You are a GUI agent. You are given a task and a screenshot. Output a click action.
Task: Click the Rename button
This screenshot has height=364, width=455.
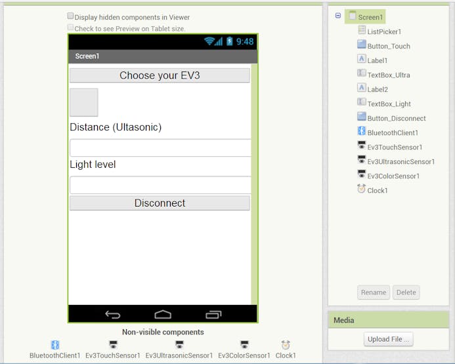374,293
